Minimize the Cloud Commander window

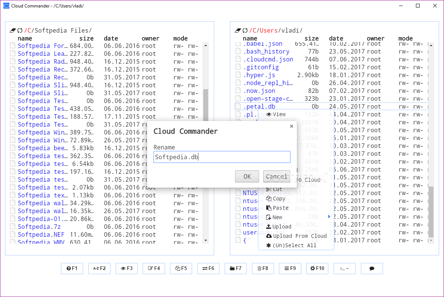pos(401,6)
